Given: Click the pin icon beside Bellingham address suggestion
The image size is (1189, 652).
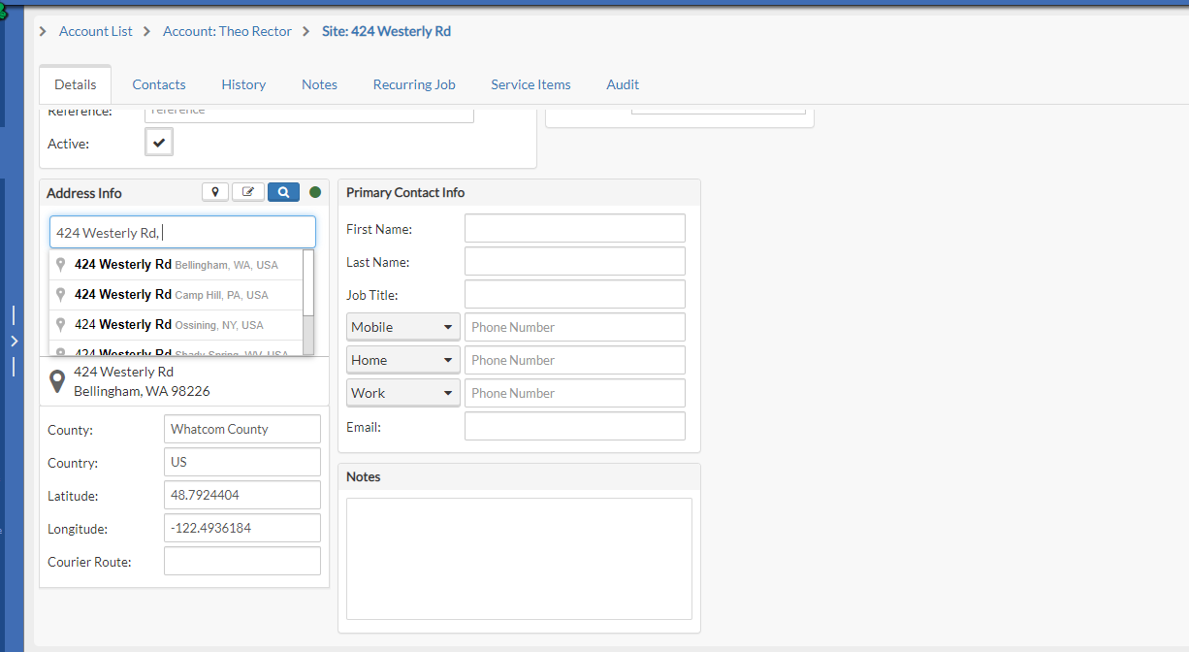Looking at the screenshot, I should pyautogui.click(x=59, y=264).
